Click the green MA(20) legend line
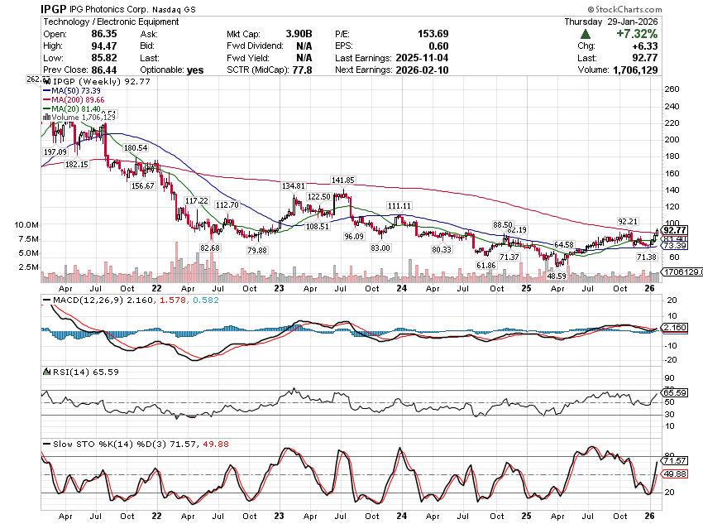The image size is (703, 524). coord(46,109)
